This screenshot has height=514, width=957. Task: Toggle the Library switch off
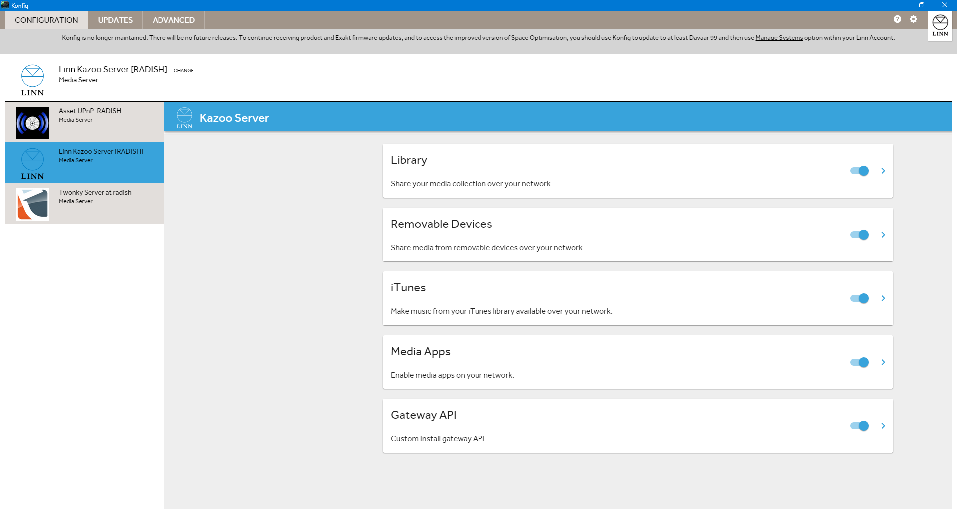tap(859, 171)
